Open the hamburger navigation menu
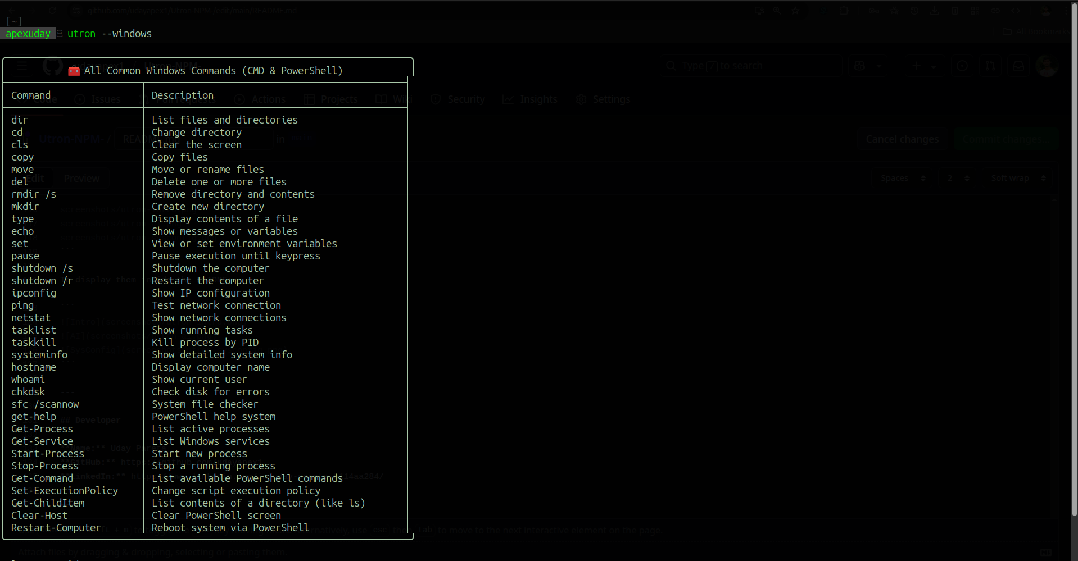This screenshot has width=1078, height=561. coord(21,66)
